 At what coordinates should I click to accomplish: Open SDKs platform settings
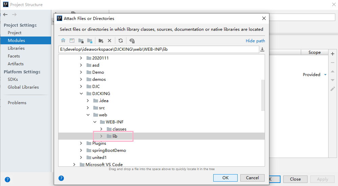point(13,79)
